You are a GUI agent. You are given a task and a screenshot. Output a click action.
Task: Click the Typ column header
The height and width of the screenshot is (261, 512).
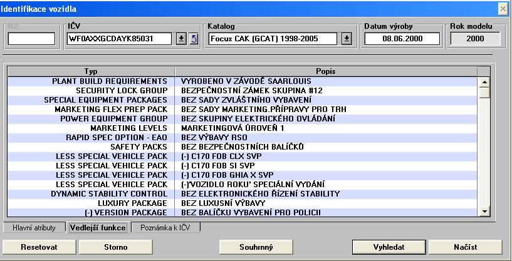[91, 71]
